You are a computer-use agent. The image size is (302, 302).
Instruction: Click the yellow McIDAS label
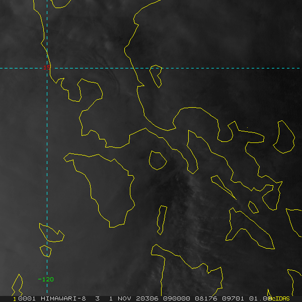[280, 298]
